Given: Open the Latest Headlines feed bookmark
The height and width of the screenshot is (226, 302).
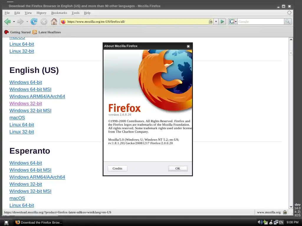Looking at the screenshot, I should [47, 32].
